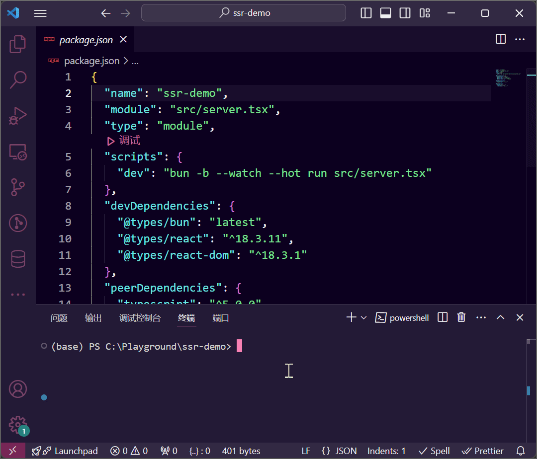The height and width of the screenshot is (459, 537).
Task: Open editor More Actions ellipsis
Action: pyautogui.click(x=520, y=39)
